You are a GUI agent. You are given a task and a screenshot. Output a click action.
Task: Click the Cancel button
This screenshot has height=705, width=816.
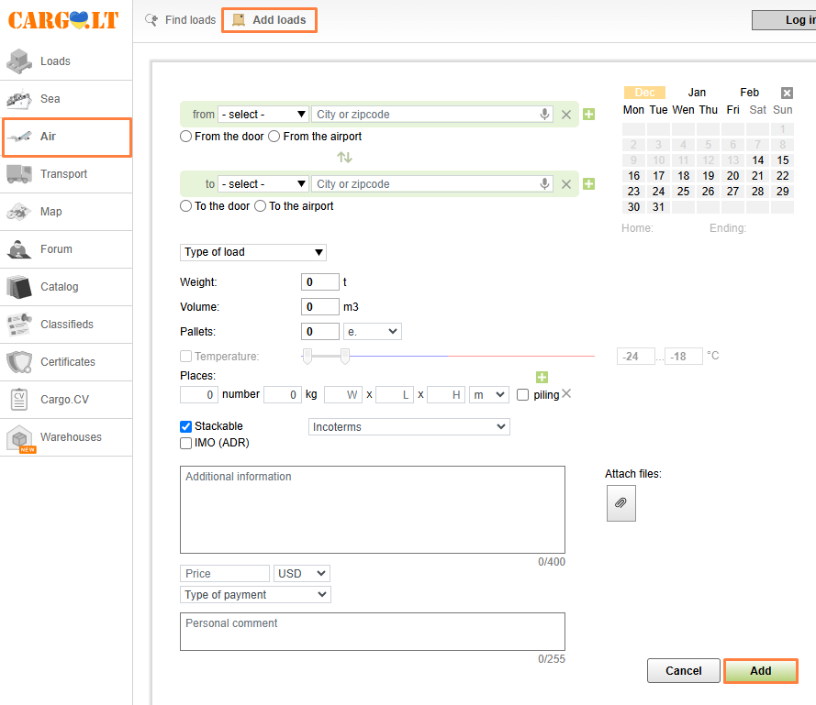[683, 671]
